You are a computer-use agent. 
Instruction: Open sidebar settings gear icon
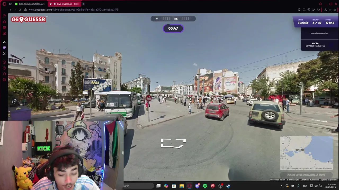(4, 80)
